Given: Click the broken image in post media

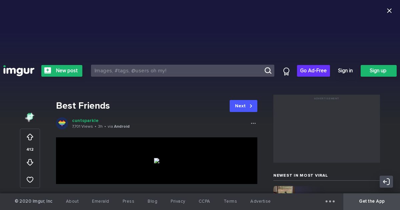Looking at the screenshot, I should tap(157, 161).
